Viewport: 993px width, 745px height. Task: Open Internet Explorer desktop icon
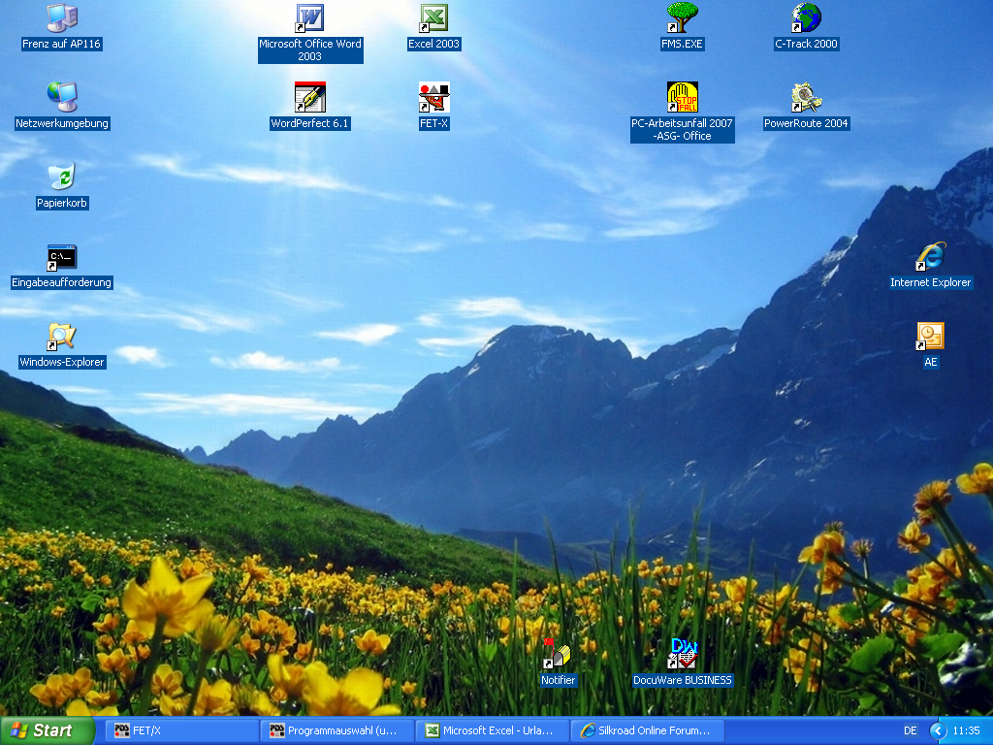tap(930, 257)
